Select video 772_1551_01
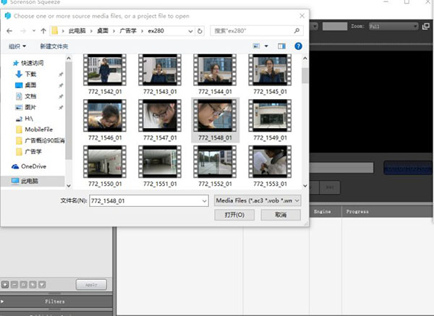The image size is (434, 316). 160,166
